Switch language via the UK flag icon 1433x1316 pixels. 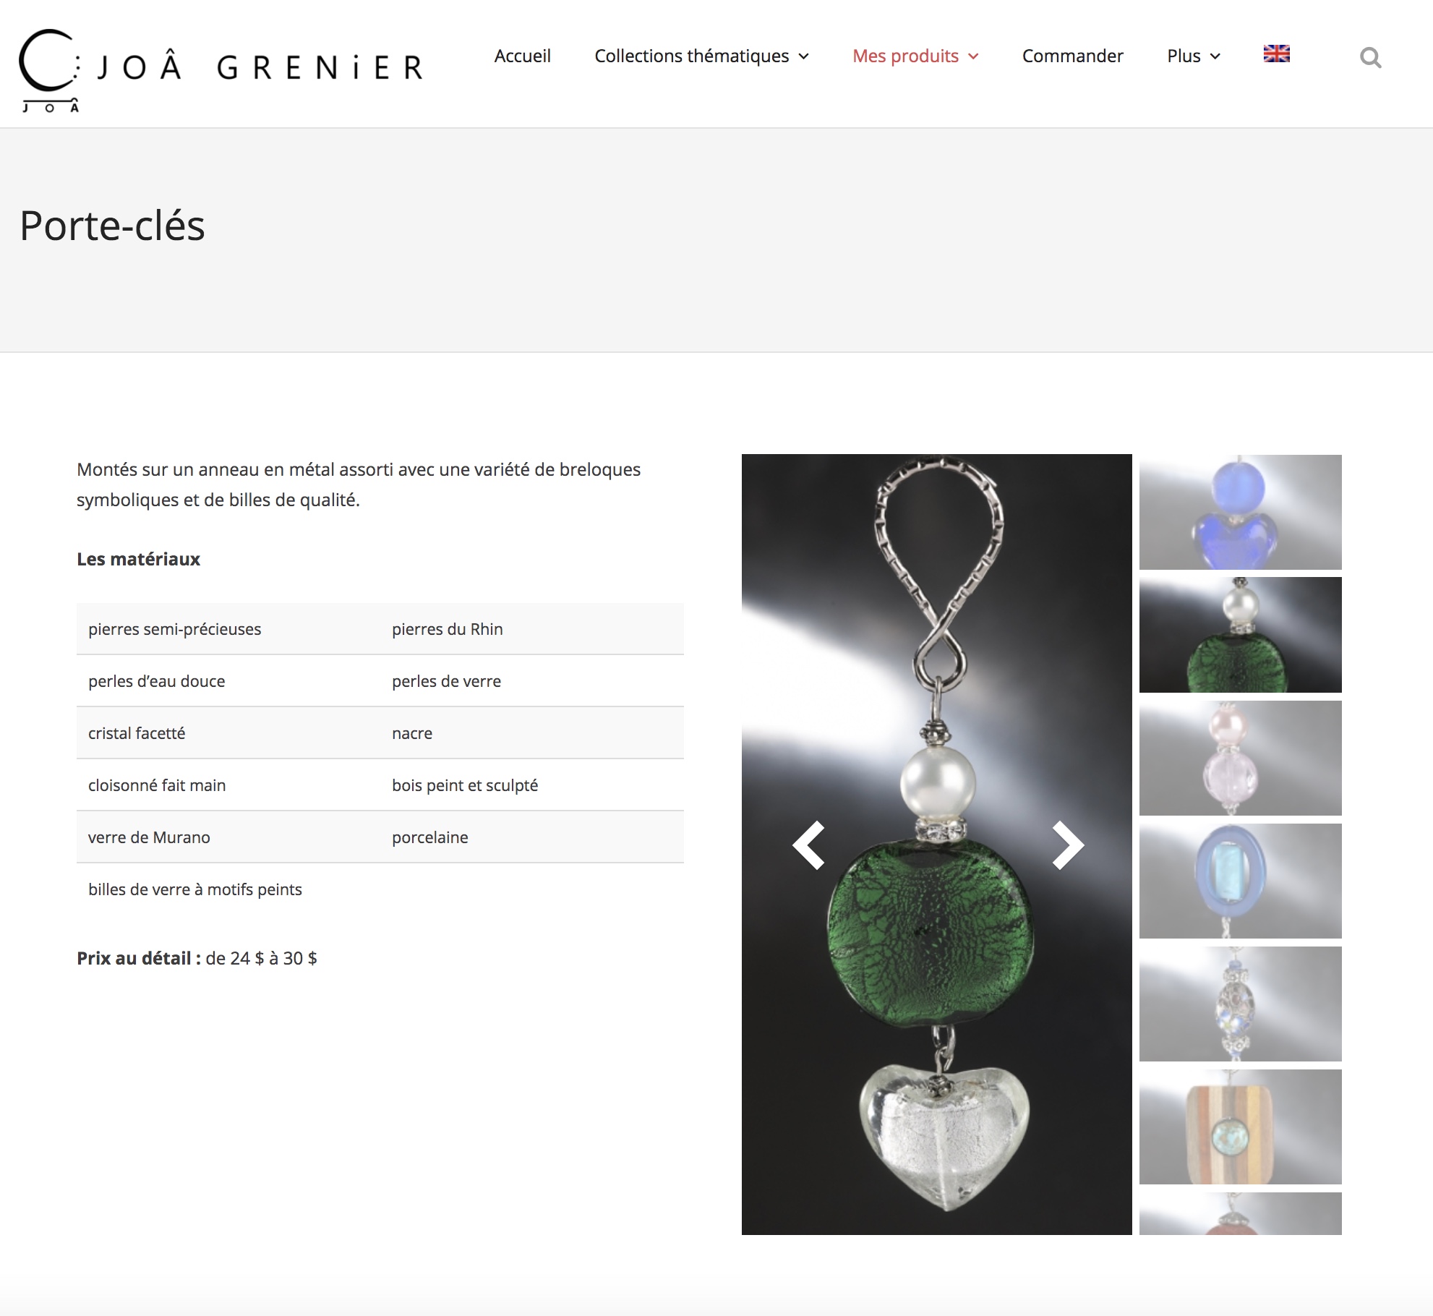coord(1276,54)
